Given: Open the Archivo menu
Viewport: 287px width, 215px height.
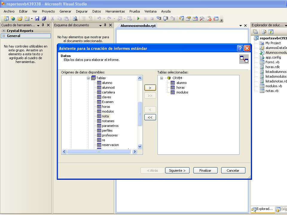Looking at the screenshot, I should [x=9, y=11].
